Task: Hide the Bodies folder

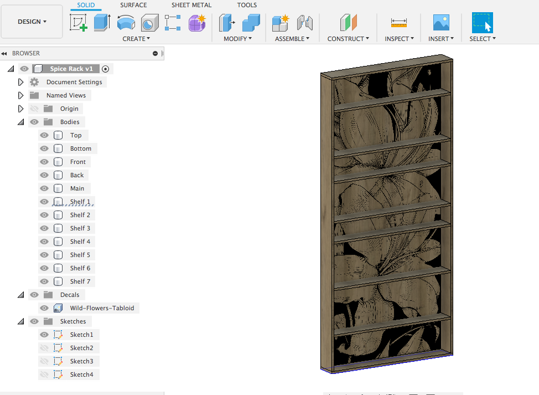Action: [34, 122]
